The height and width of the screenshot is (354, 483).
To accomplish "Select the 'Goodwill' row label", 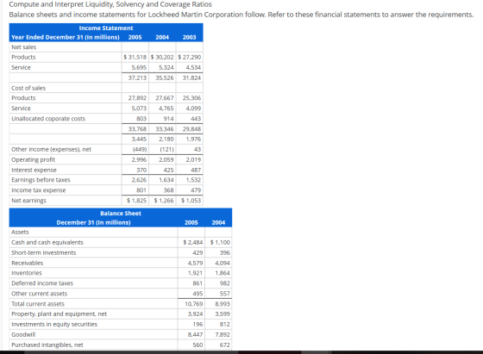I will 23,335.
